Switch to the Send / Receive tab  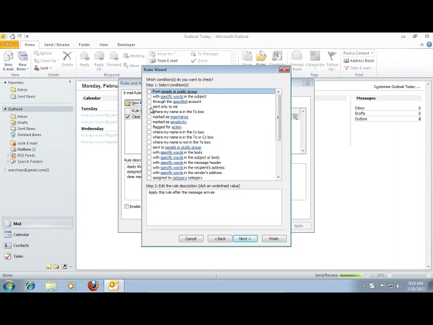click(57, 45)
